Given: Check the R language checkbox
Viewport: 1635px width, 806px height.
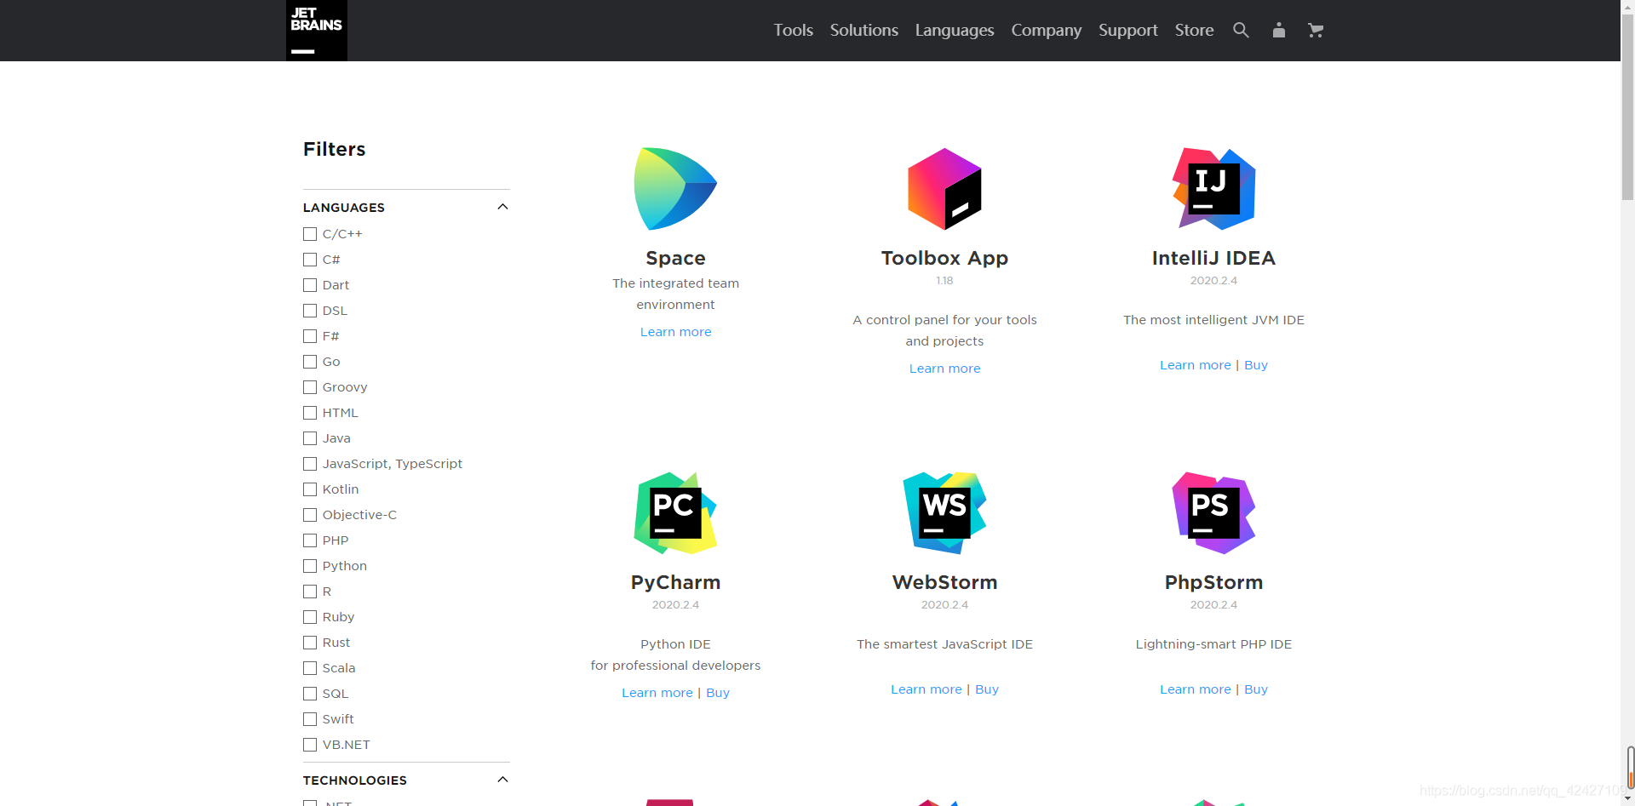Looking at the screenshot, I should pyautogui.click(x=310, y=592).
